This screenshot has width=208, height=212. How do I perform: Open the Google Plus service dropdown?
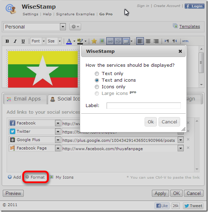point(58,140)
